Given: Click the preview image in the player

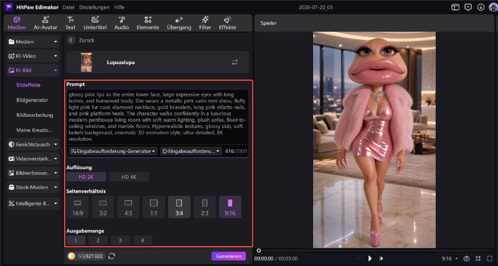Looking at the screenshot, I should (374, 139).
